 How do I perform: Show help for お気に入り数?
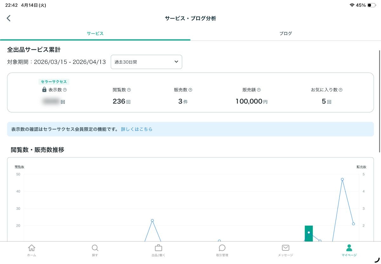coord(341,90)
